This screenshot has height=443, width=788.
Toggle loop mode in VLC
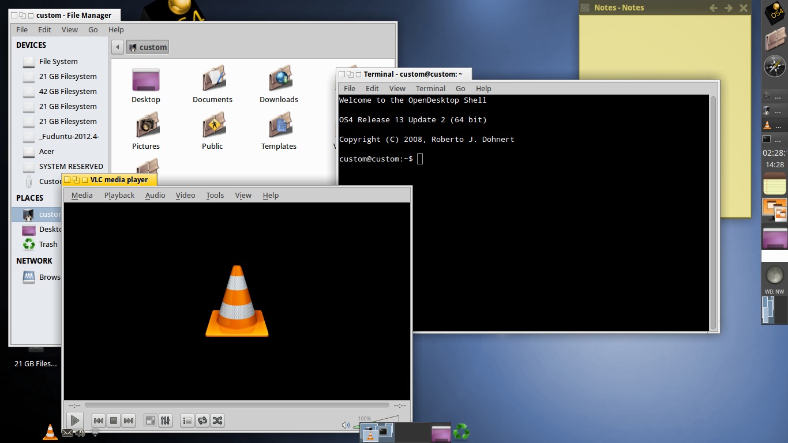click(202, 421)
